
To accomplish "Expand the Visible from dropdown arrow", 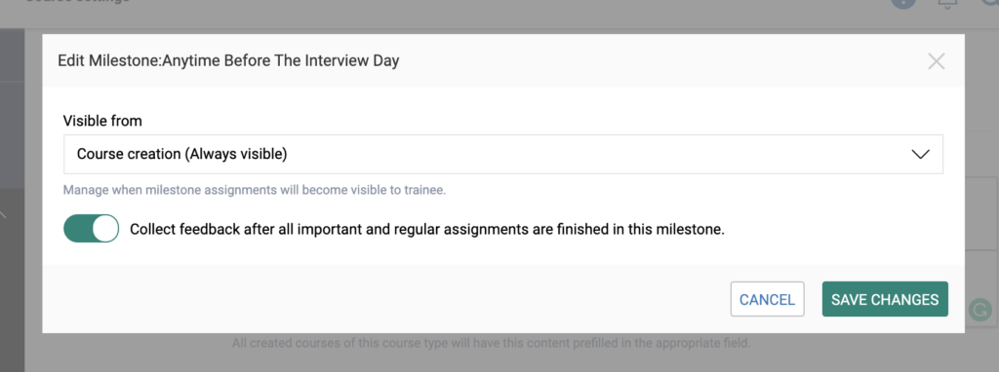I will coord(920,155).
